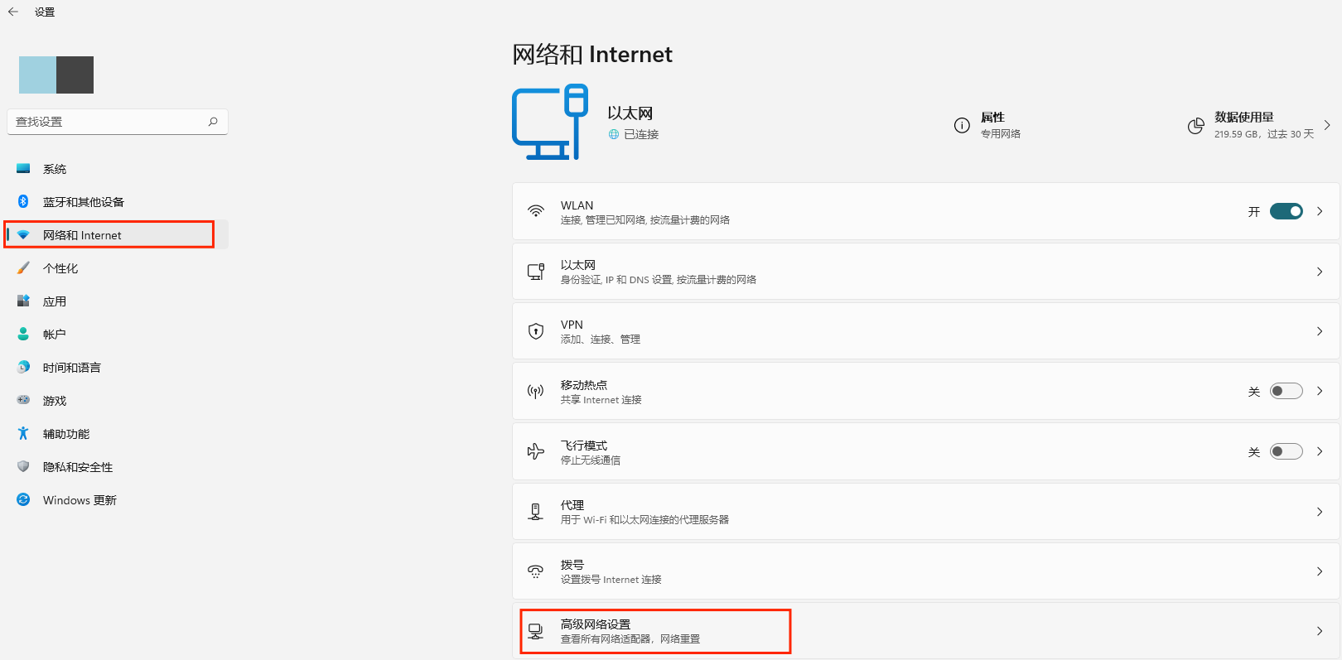This screenshot has width=1342, height=660.
Task: Select 系统 in the sidebar
Action: [117, 169]
